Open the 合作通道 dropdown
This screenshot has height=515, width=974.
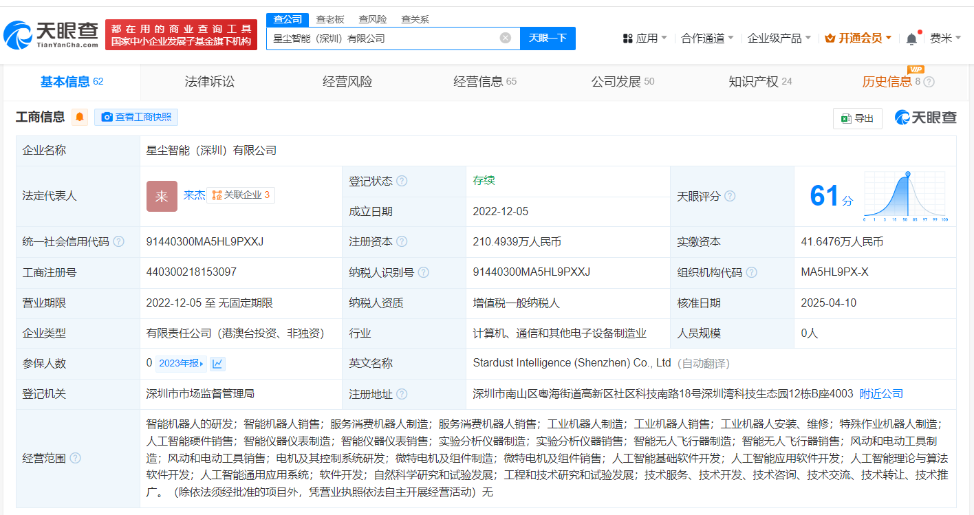(x=707, y=39)
